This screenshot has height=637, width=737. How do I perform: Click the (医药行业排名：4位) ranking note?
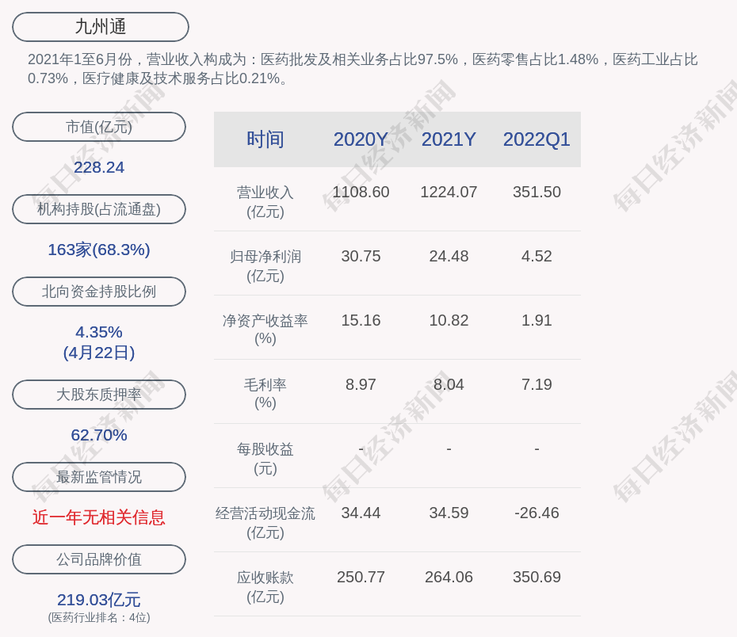(99, 617)
